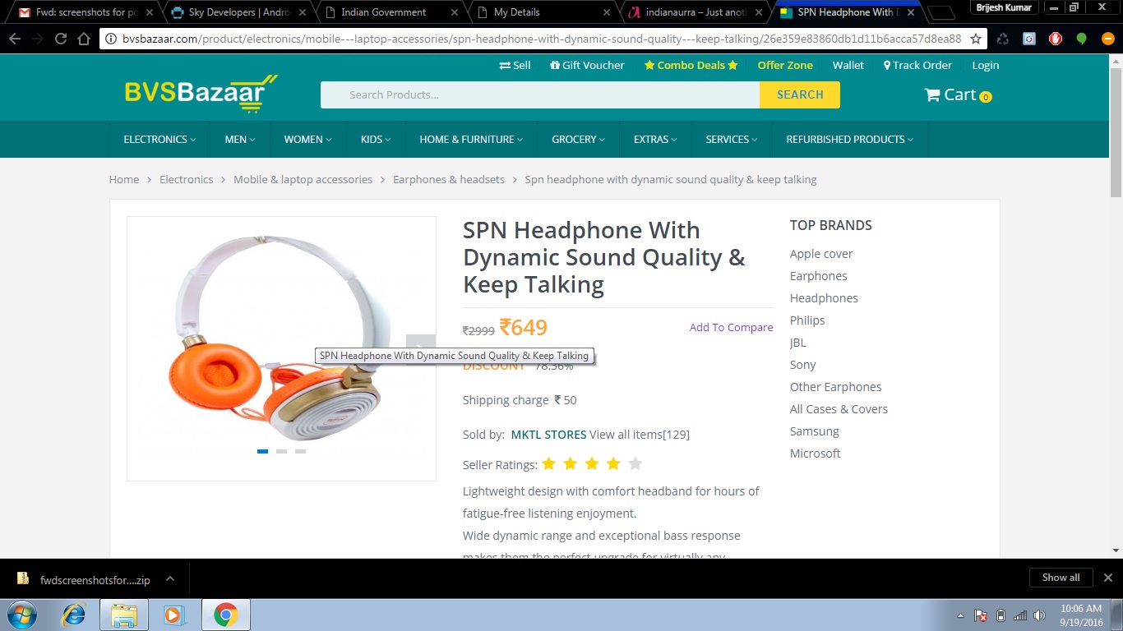The image size is (1123, 631).
Task: Click the recycle extension icon
Action: click(1003, 39)
